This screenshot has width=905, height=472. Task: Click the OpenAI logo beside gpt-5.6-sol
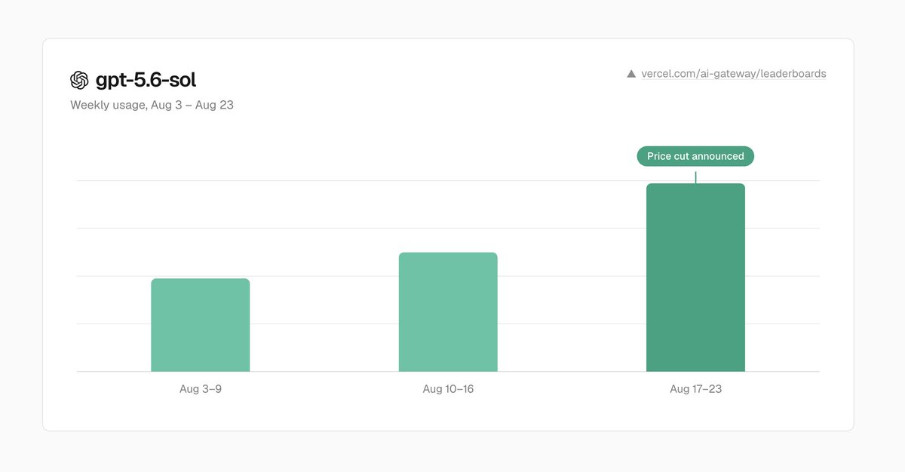(79, 80)
